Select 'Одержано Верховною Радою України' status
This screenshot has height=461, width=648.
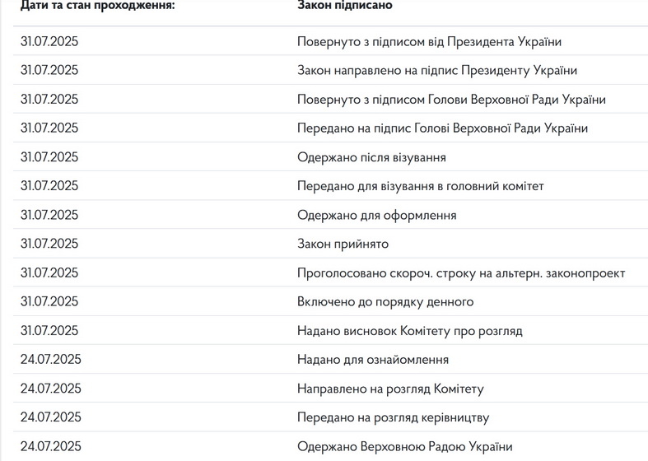tap(404, 446)
